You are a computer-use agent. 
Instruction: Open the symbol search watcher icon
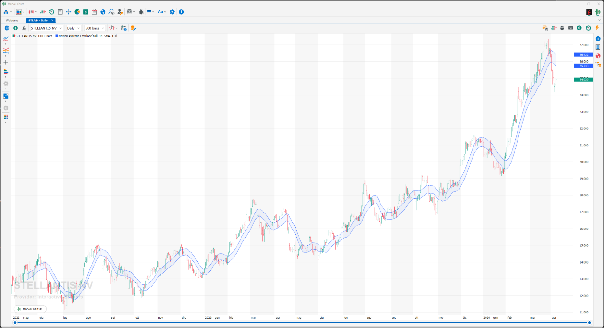(x=111, y=12)
